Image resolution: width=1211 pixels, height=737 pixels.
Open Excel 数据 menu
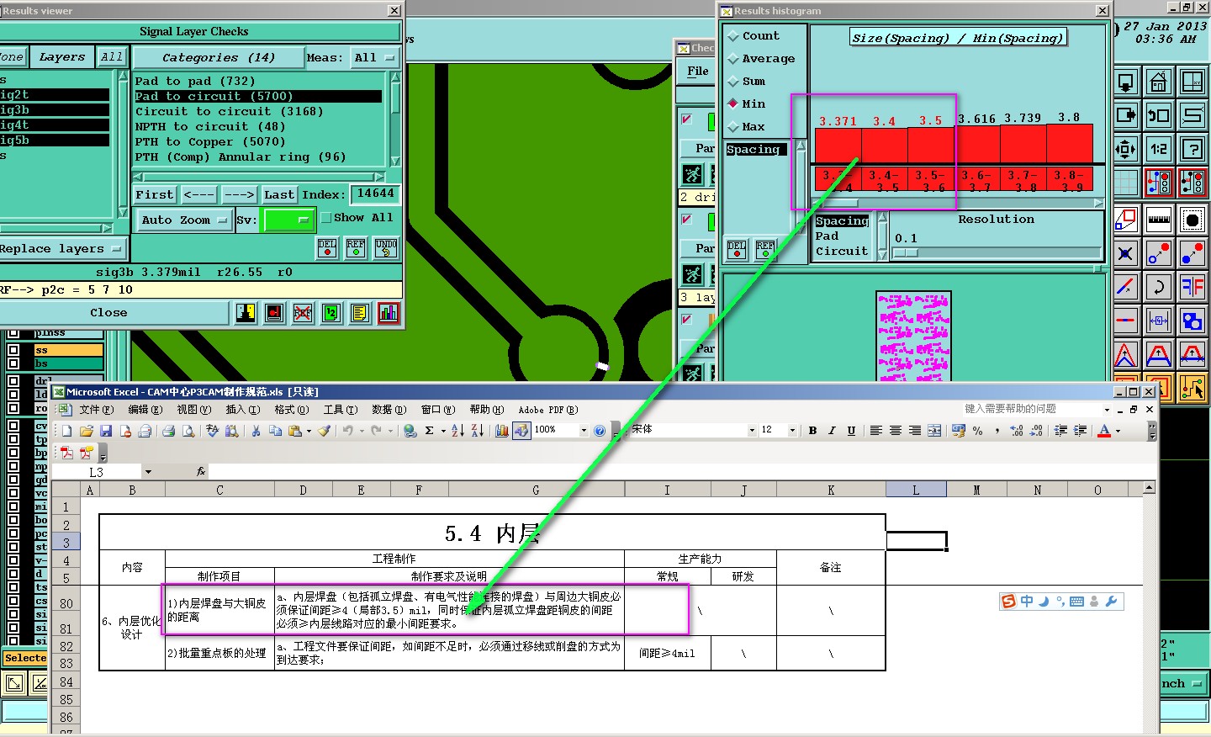pos(389,410)
